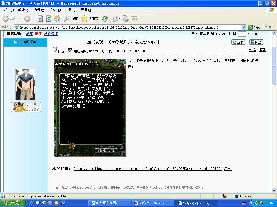Click the 顺序 sequential order link
This screenshot has height=207, width=277.
[38, 34]
